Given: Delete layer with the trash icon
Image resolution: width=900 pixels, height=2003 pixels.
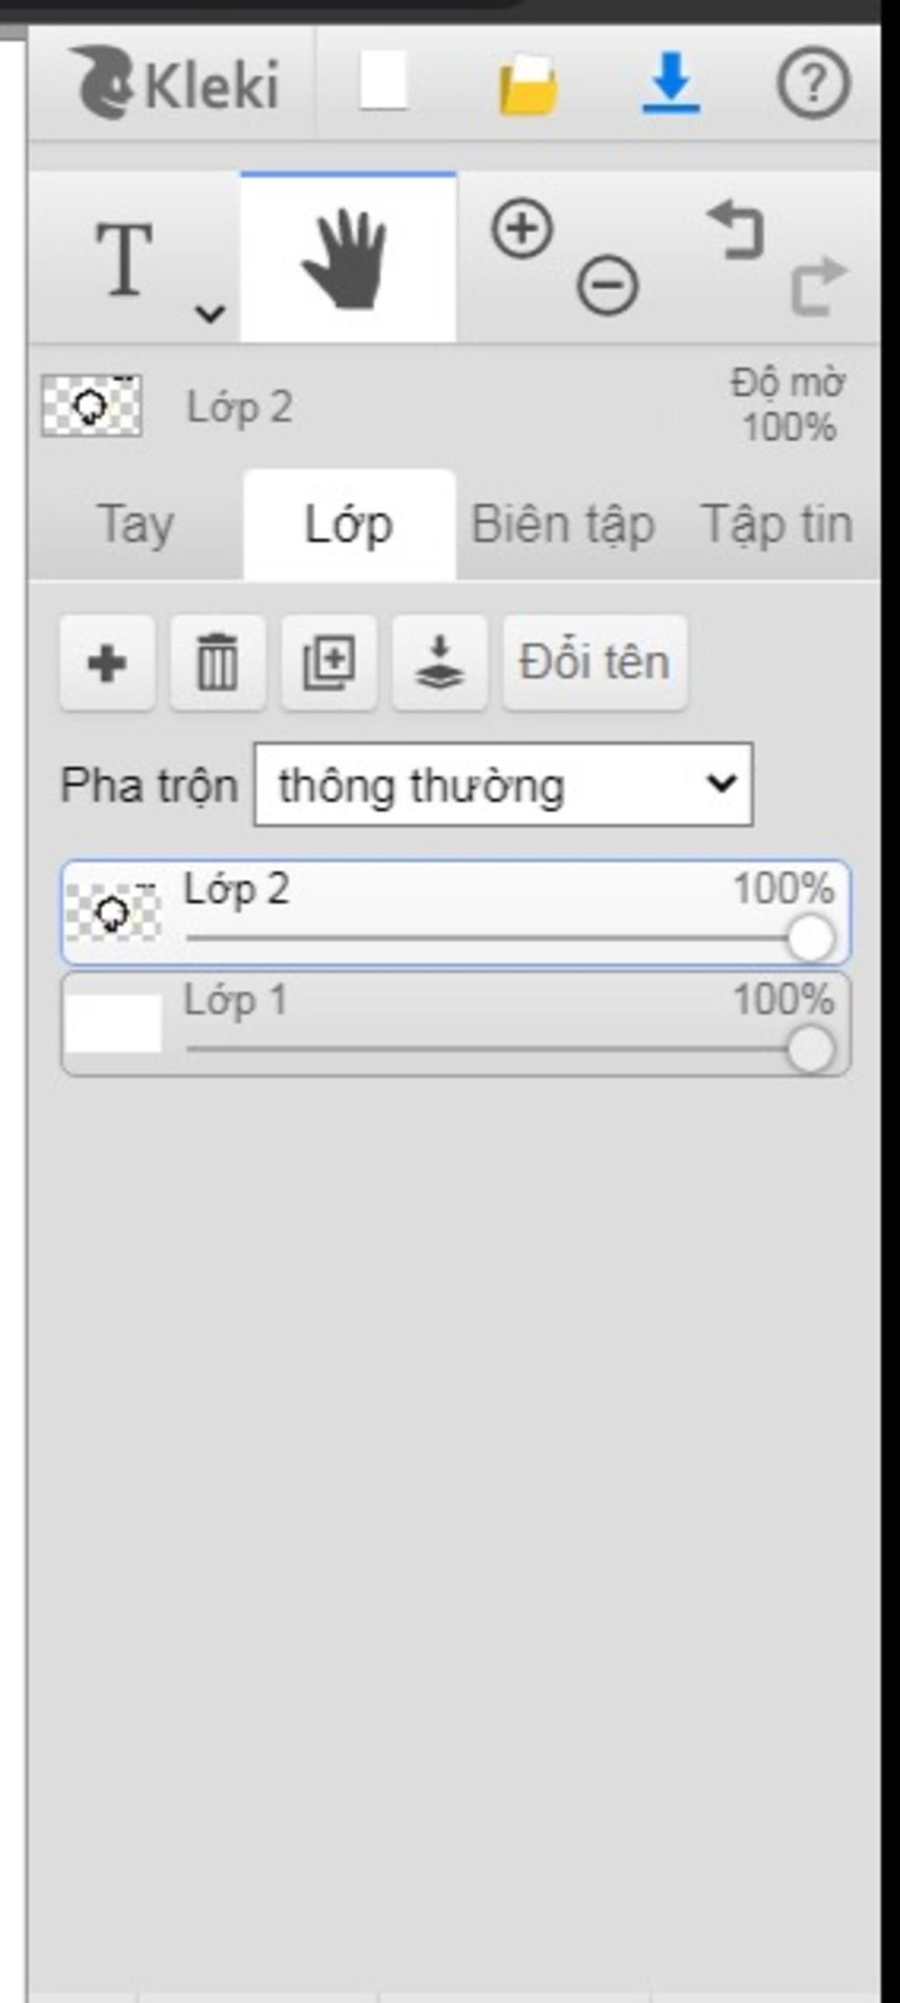Looking at the screenshot, I should pos(218,663).
